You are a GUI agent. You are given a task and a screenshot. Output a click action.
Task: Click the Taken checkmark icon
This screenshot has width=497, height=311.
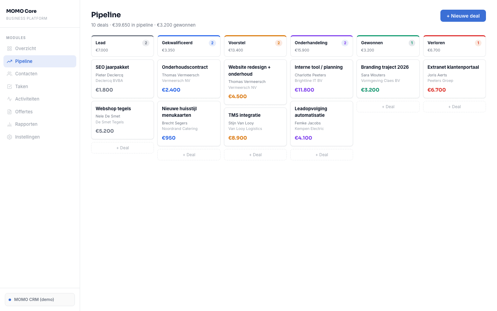[x=10, y=86]
